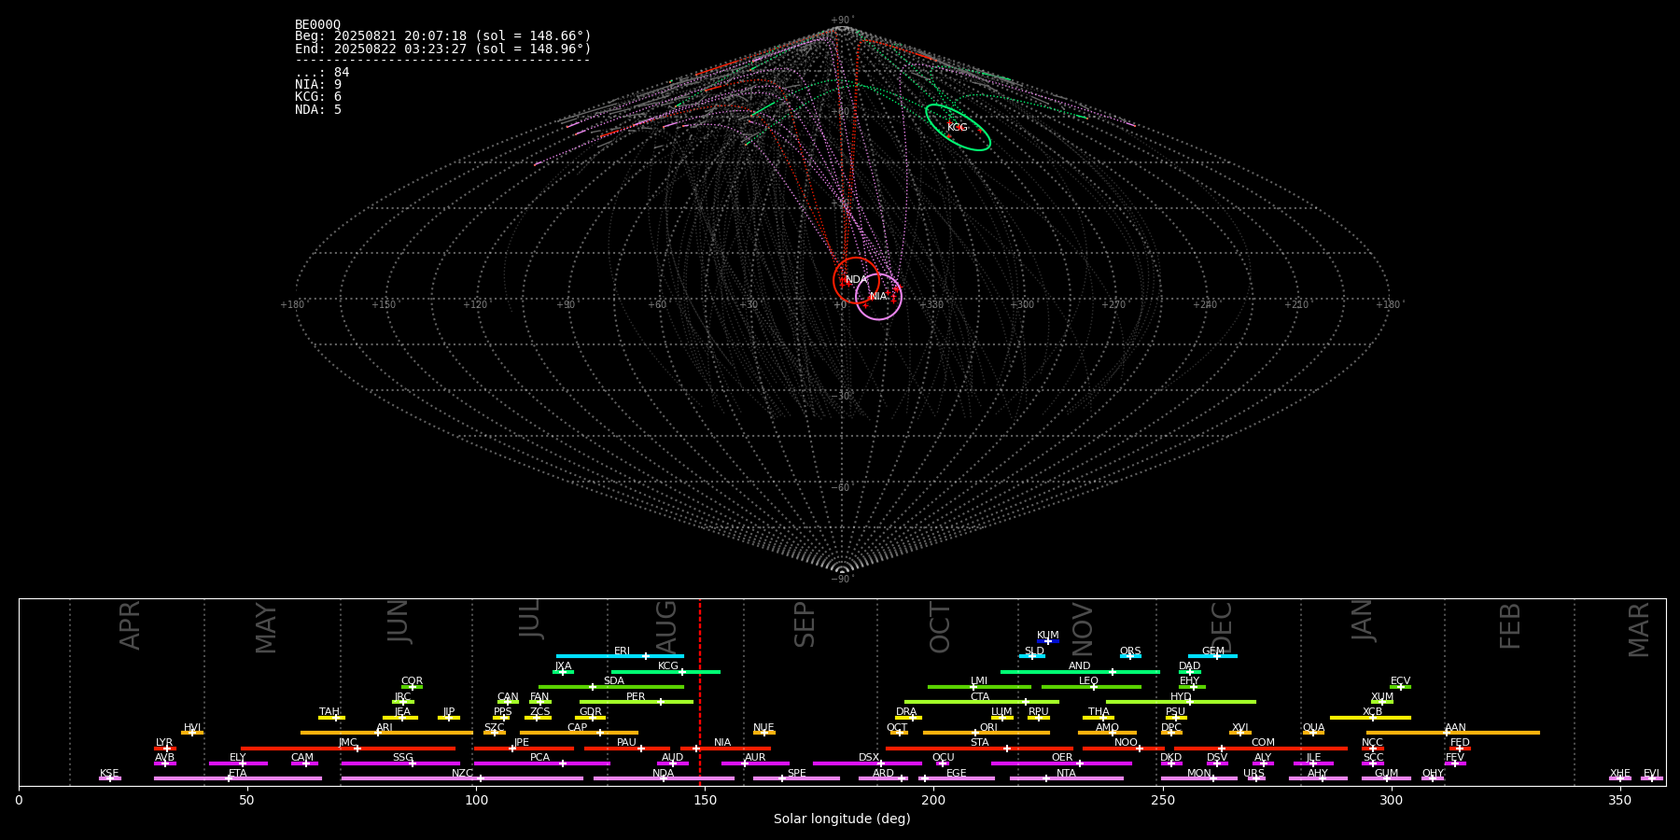
Task: Select the GEM shower bar label
Action: [x=1213, y=651]
